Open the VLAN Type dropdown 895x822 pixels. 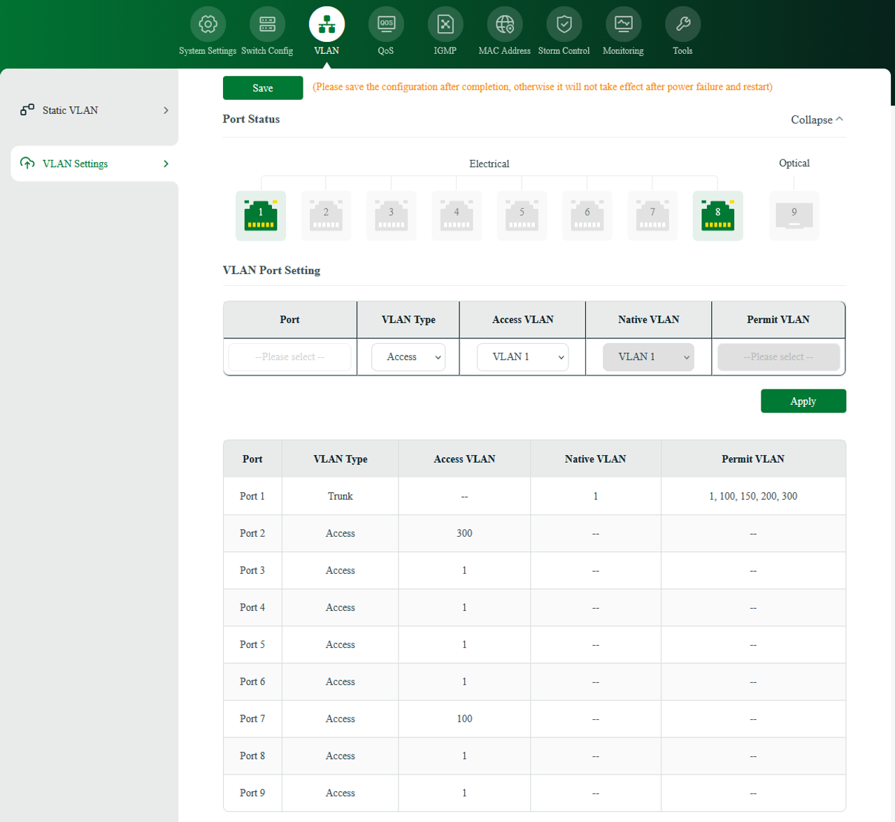[408, 356]
